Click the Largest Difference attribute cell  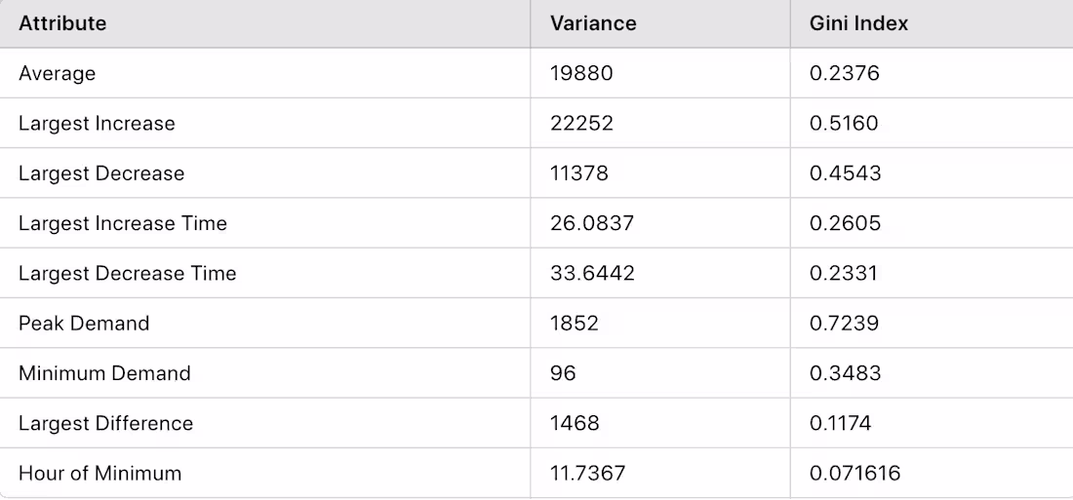[x=105, y=423]
